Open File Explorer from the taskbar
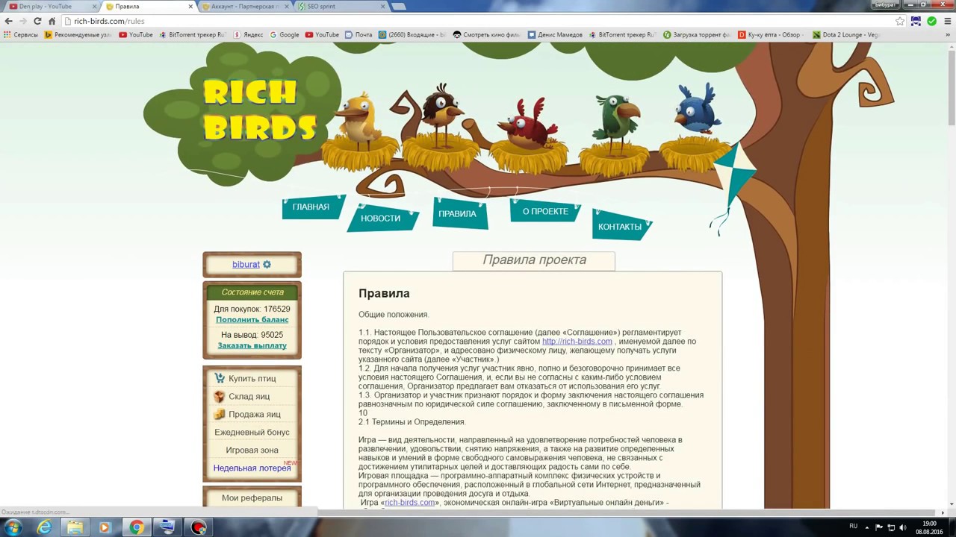Screen dimensions: 956x537 point(75,527)
